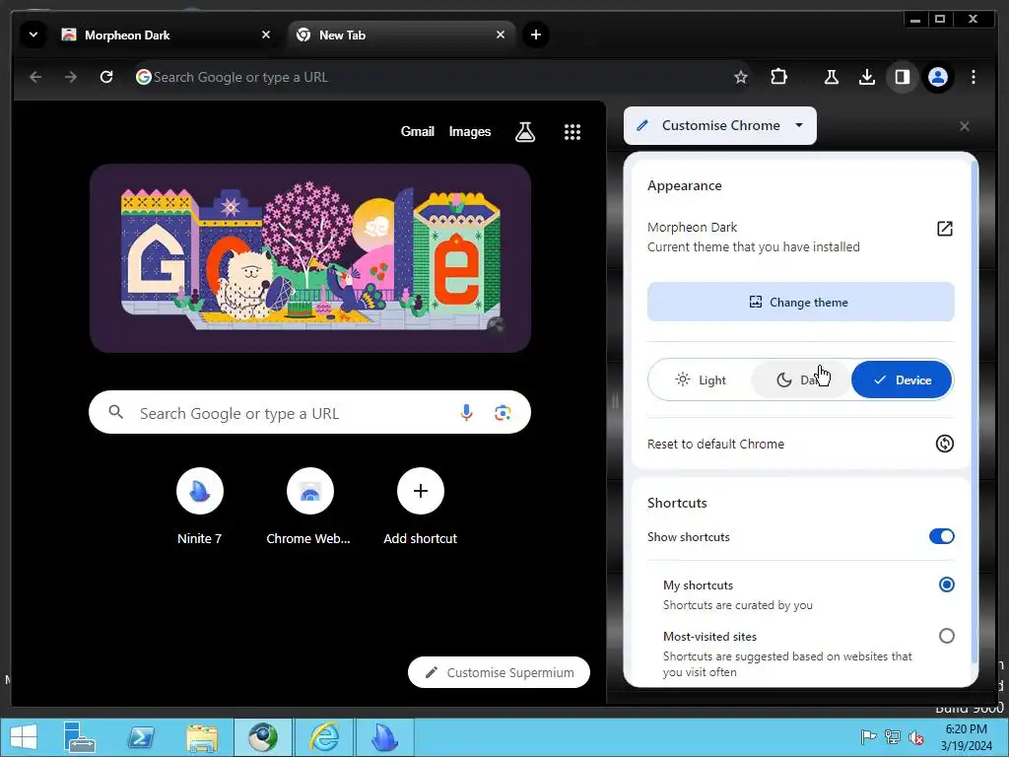This screenshot has width=1009, height=757.
Task: Click the Change theme button
Action: 800,302
